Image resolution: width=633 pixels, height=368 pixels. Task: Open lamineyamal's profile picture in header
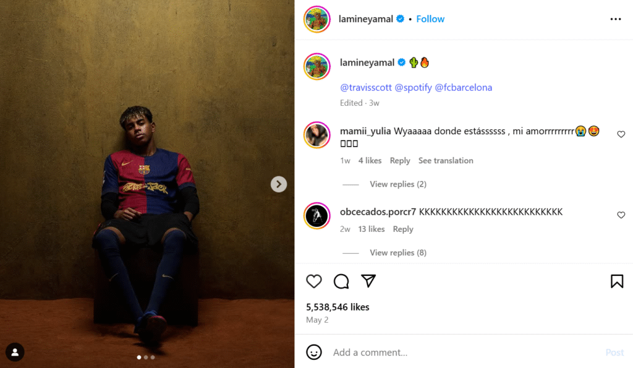point(316,19)
